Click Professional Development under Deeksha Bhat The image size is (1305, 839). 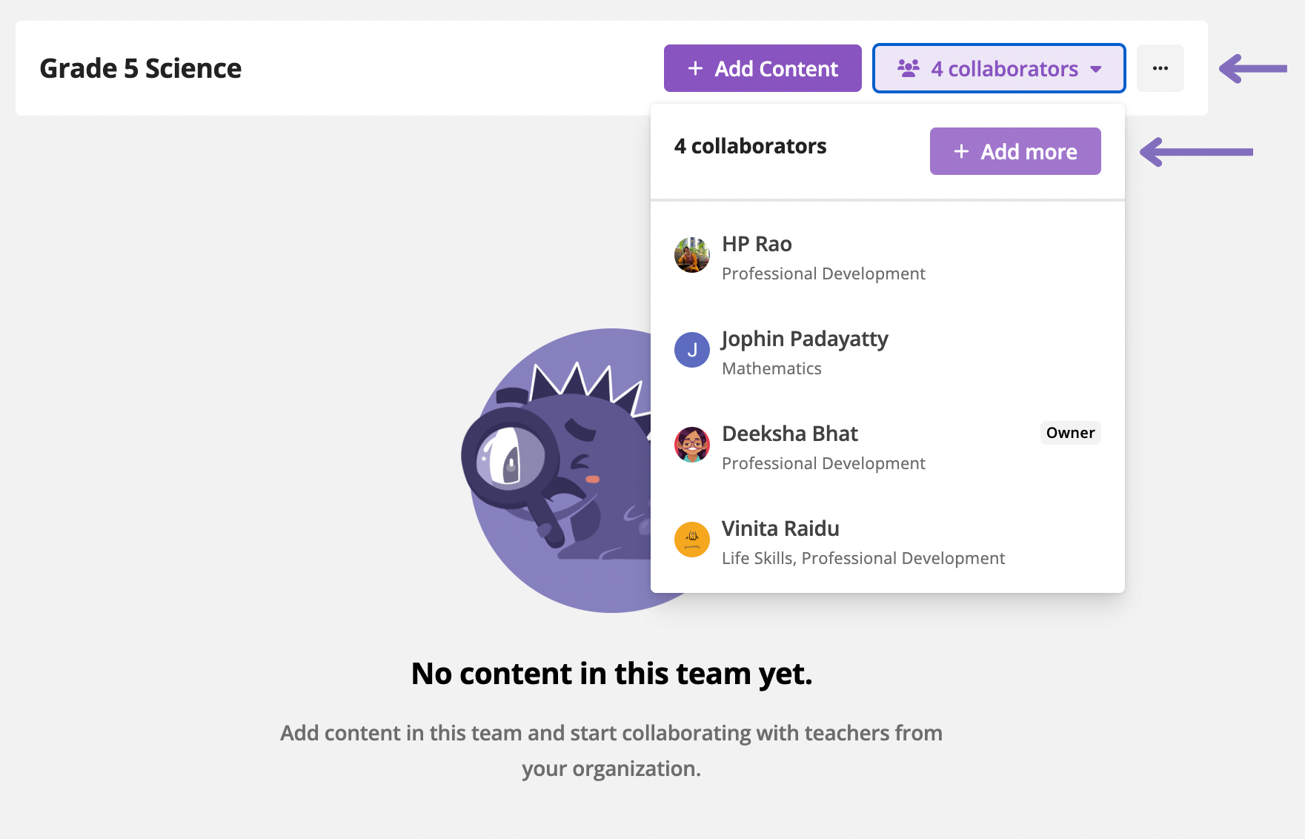(823, 463)
